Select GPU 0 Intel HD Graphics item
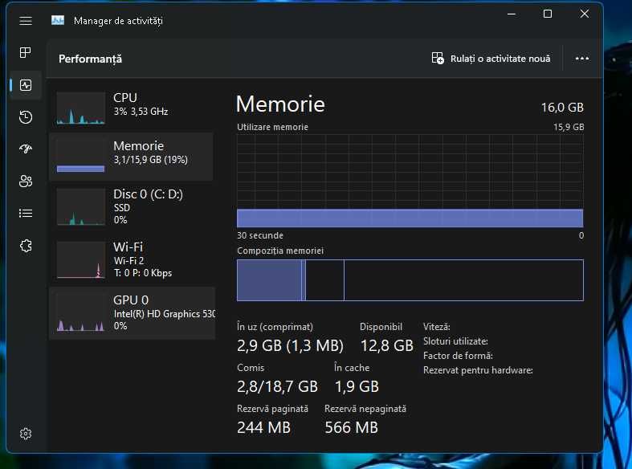Viewport: 632px width, 469px height. tap(132, 313)
